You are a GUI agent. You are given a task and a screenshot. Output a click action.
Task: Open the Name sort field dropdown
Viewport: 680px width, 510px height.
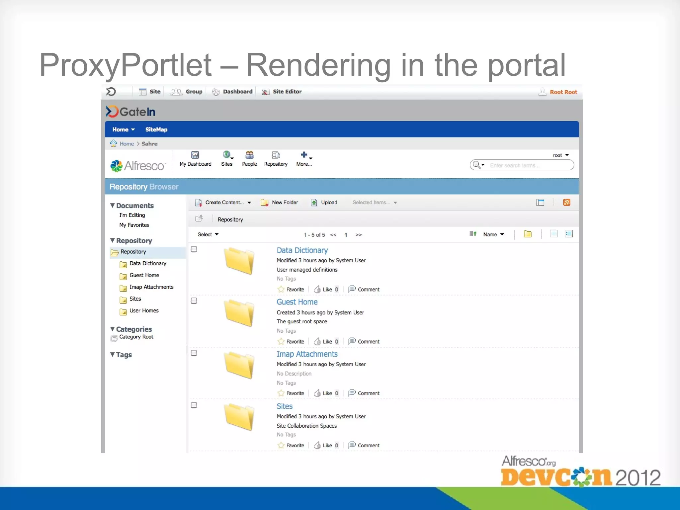pos(494,234)
